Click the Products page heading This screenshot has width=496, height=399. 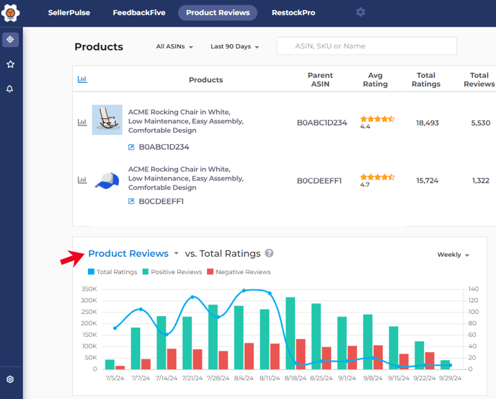[99, 47]
